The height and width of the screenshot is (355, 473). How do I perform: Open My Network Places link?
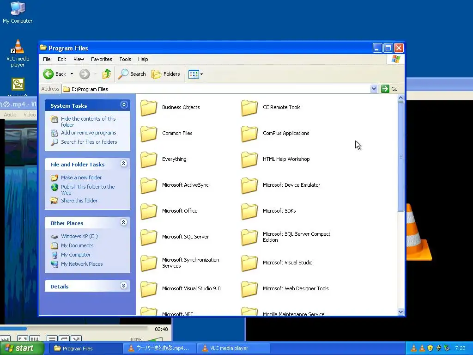point(82,264)
